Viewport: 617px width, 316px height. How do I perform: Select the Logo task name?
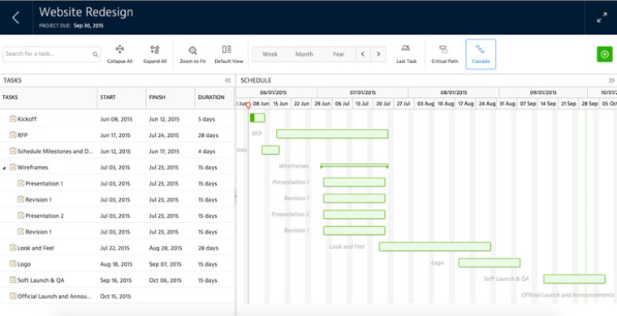24,264
